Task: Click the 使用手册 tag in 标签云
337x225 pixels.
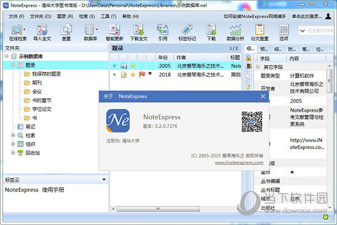Action: [x=53, y=190]
